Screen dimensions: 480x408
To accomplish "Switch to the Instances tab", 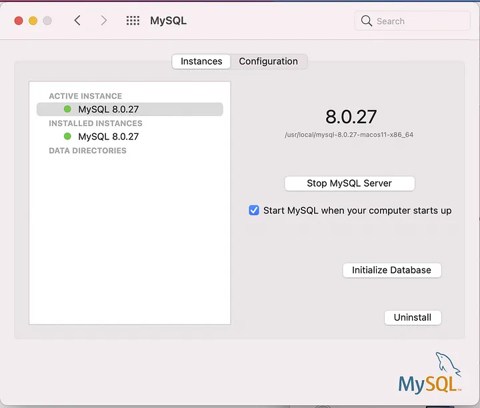I will (201, 61).
